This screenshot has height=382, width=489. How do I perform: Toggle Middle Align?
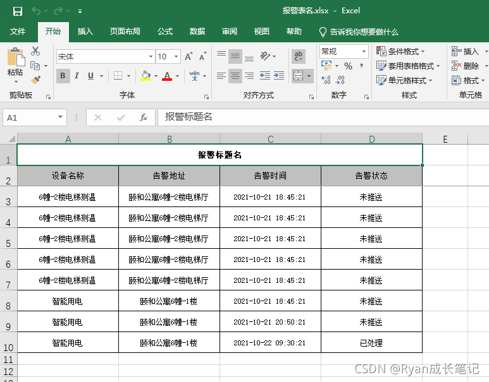[x=235, y=56]
